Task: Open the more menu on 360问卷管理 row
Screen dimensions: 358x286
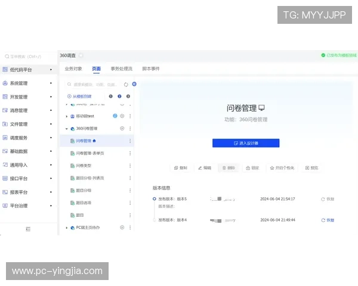Action: coord(130,129)
